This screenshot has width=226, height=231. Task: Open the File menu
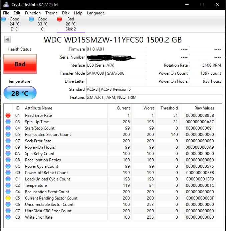point(6,13)
